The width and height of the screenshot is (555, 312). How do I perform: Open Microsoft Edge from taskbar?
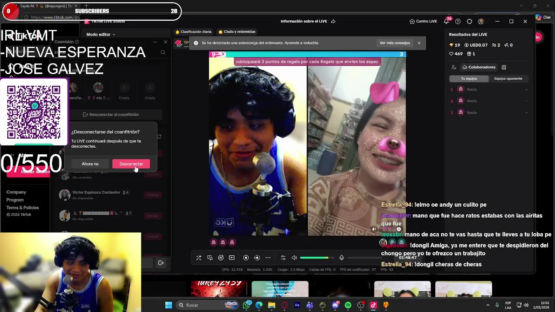(259, 305)
